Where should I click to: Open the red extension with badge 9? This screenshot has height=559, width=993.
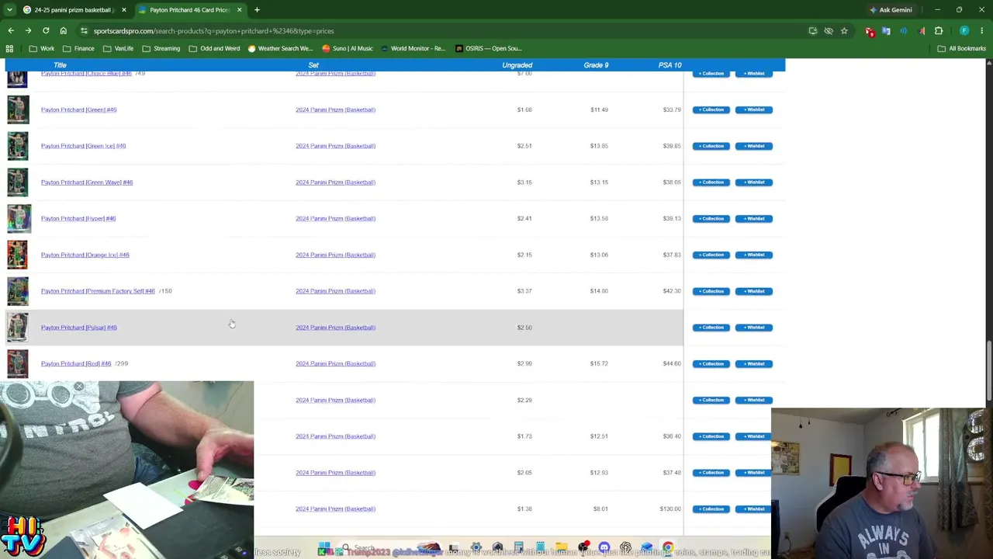(870, 31)
